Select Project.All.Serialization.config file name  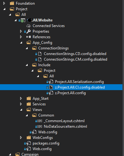coord(79,82)
